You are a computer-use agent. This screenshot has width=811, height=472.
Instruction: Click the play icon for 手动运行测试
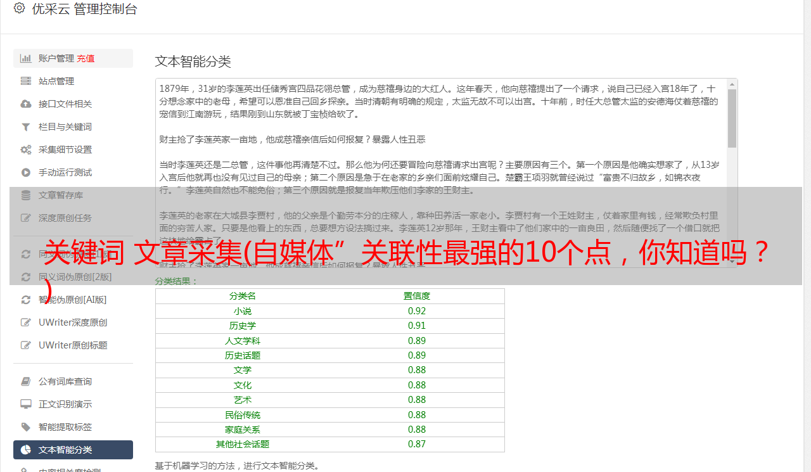[26, 172]
